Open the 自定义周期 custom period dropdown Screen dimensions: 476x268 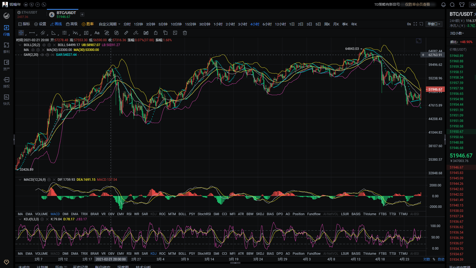point(110,24)
